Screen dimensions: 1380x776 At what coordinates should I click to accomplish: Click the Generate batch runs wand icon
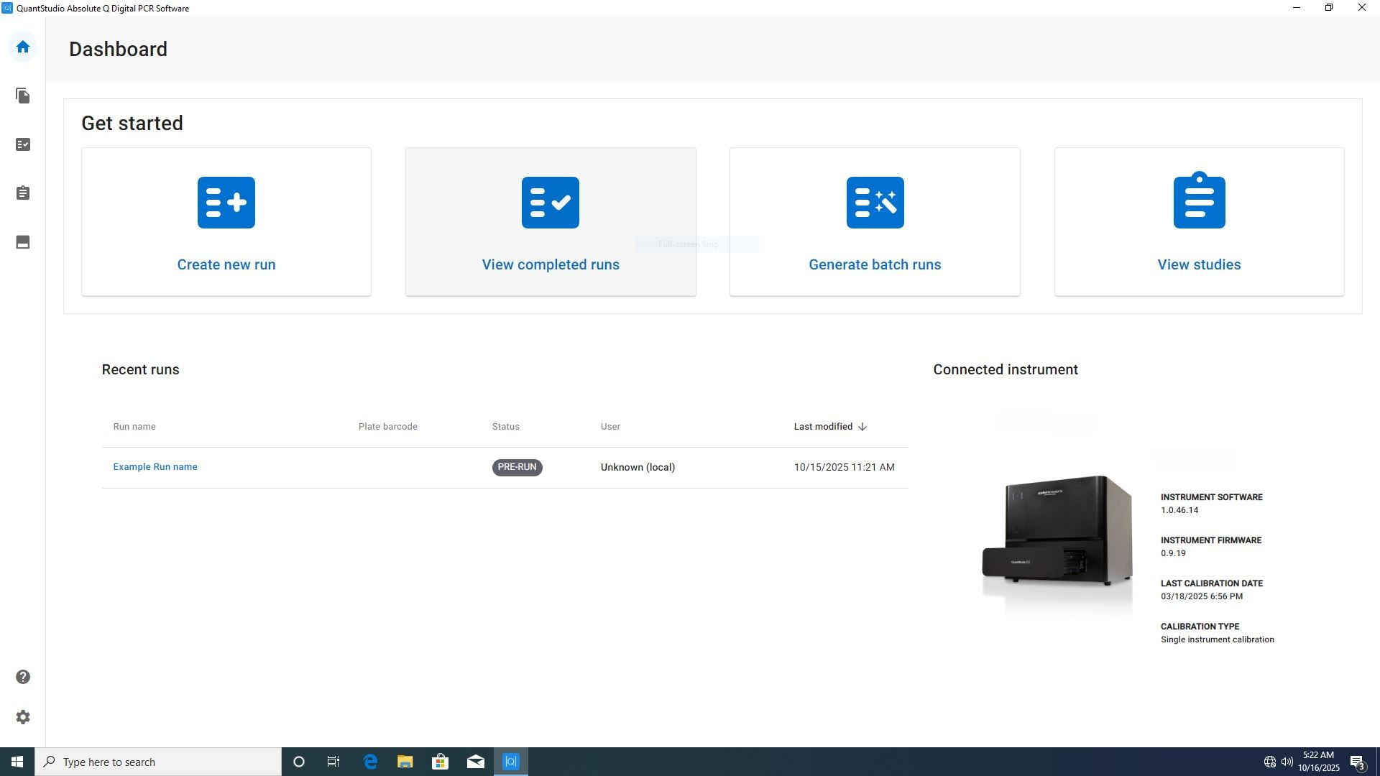(875, 203)
